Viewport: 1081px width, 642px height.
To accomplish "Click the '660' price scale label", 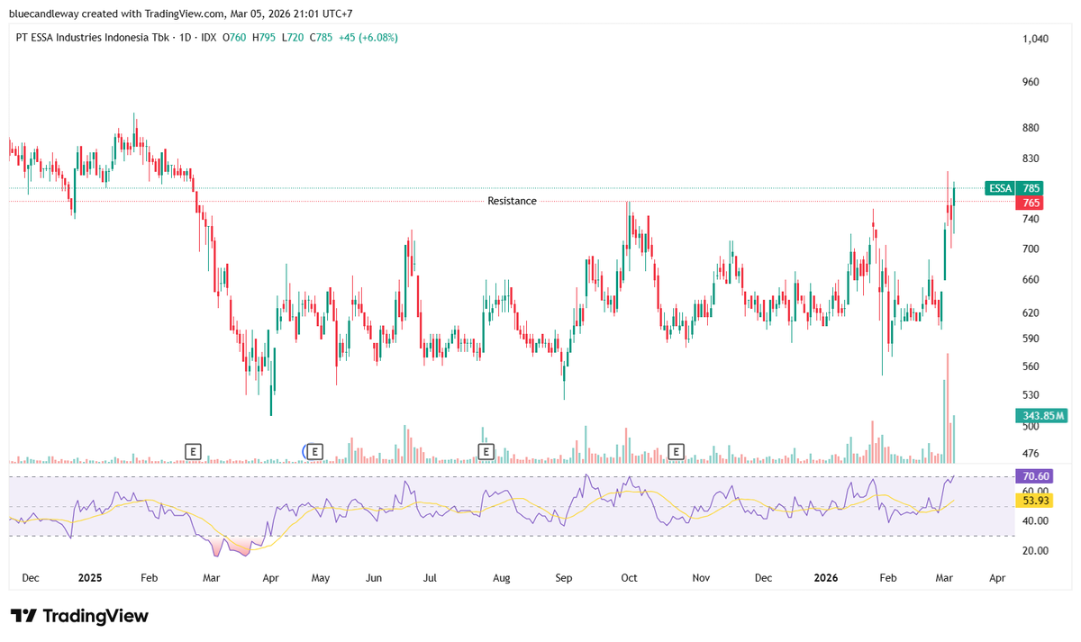I will (1031, 279).
